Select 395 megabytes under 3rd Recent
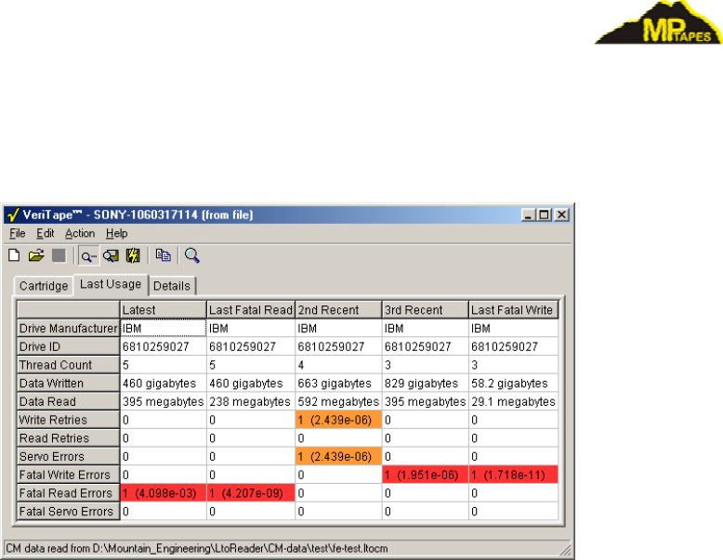The image size is (723, 560). click(x=425, y=401)
